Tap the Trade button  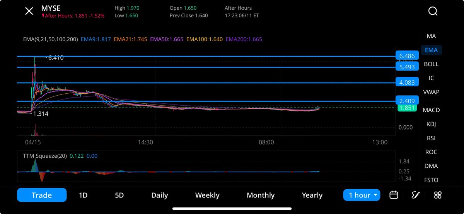[x=42, y=195]
